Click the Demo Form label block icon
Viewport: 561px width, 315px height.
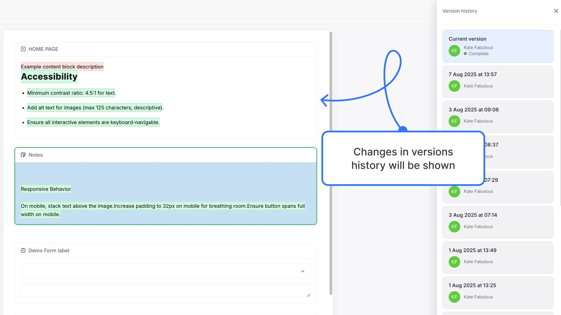click(23, 251)
